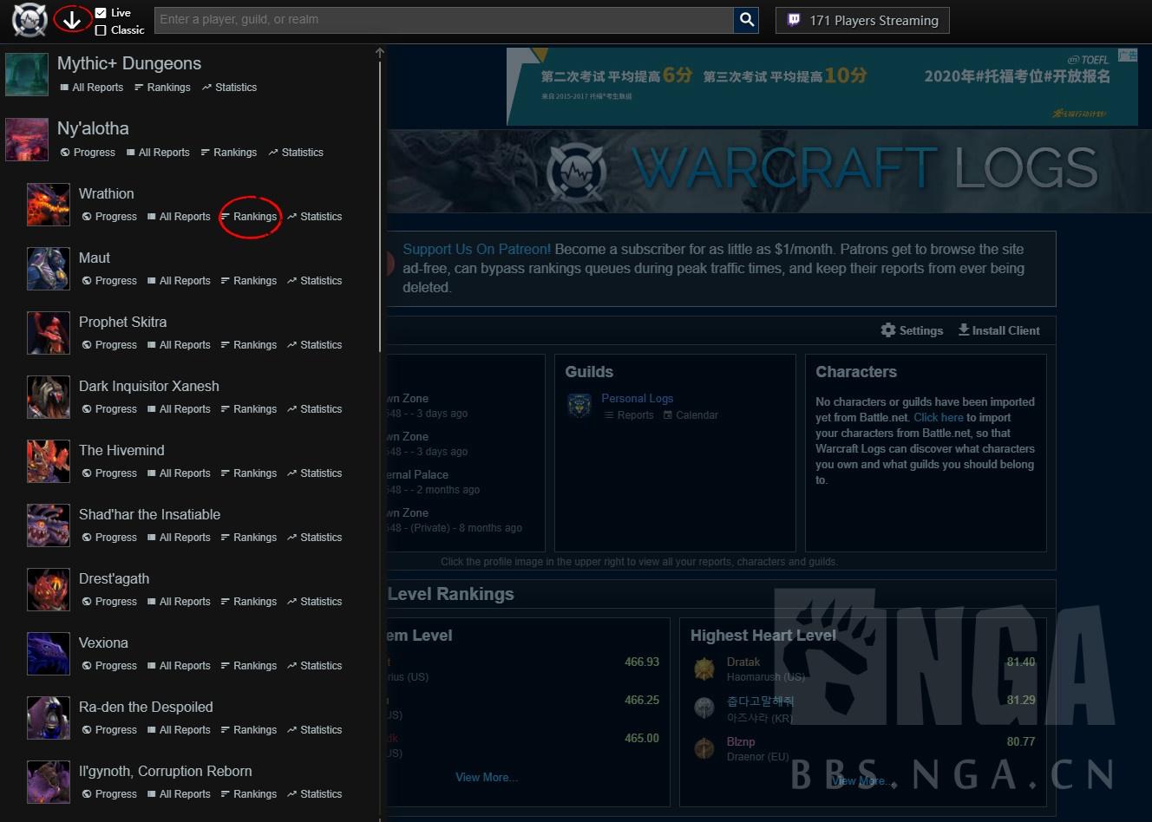Open Shad'har the Insatiable Statistics
Viewport: 1152px width, 822px height.
(x=315, y=538)
